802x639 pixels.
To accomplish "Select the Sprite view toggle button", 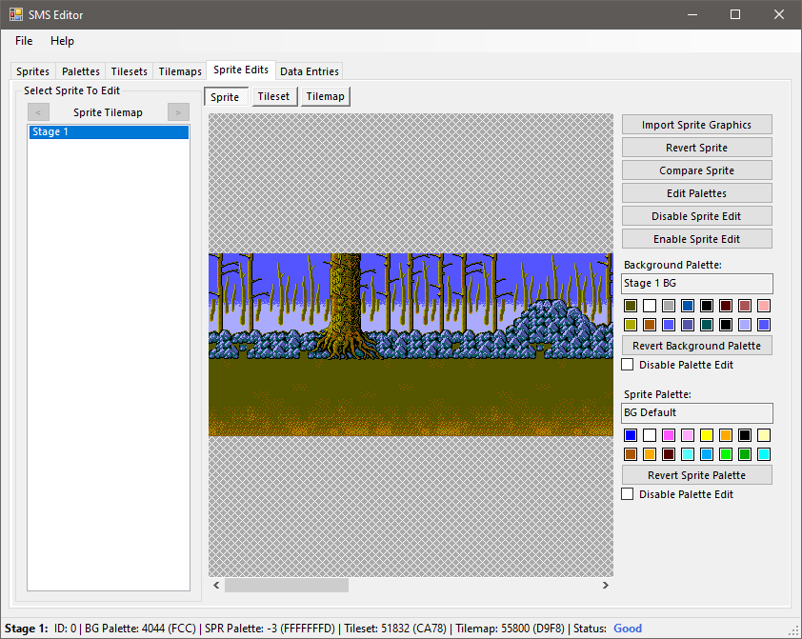I will click(226, 96).
